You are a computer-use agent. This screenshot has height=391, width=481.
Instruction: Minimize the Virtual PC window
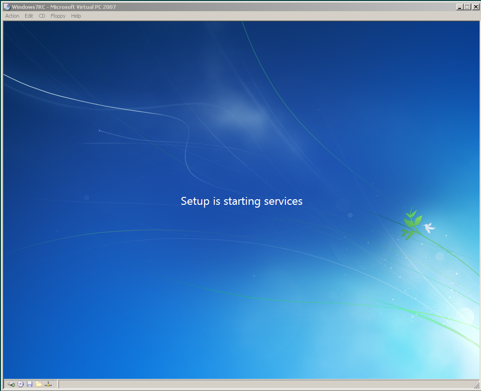click(460, 7)
